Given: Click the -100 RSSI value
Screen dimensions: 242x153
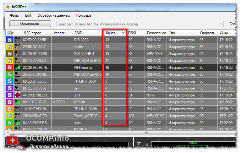Looking at the screenshot, I should tap(131, 116).
